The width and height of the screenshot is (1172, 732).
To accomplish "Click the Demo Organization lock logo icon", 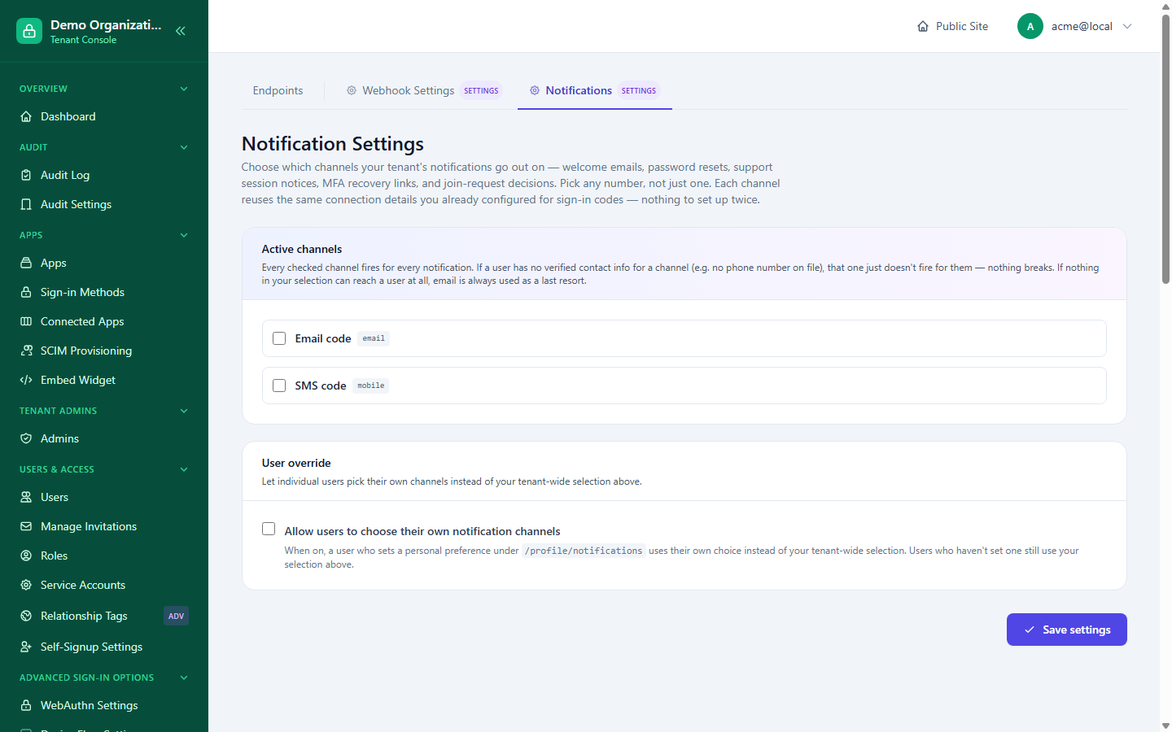I will coord(29,31).
